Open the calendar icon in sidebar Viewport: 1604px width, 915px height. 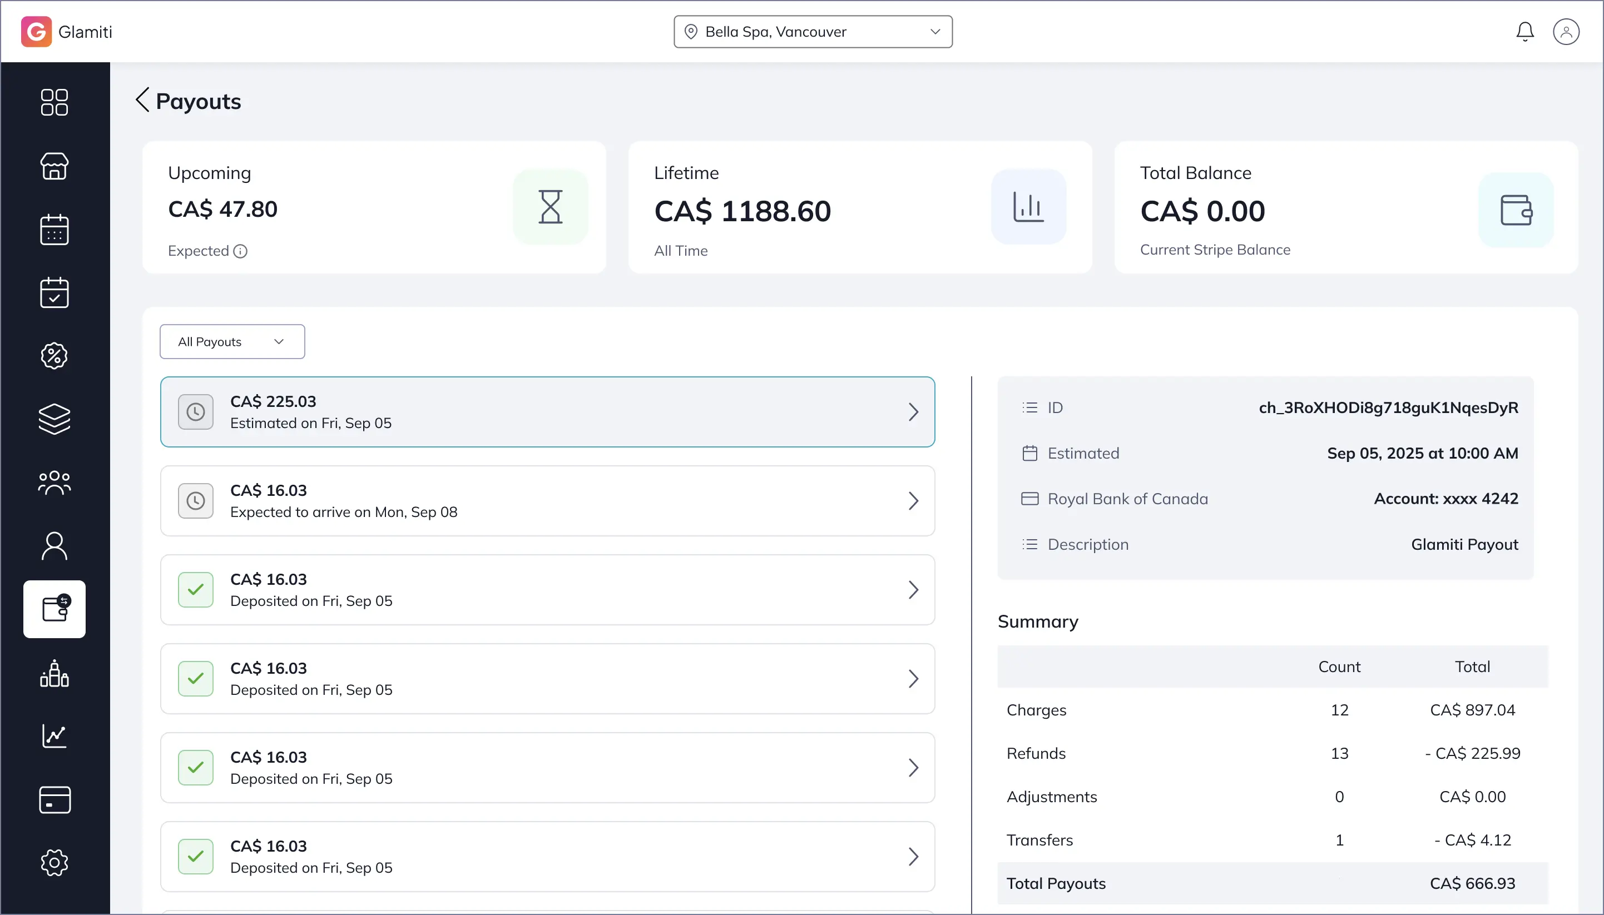click(54, 230)
